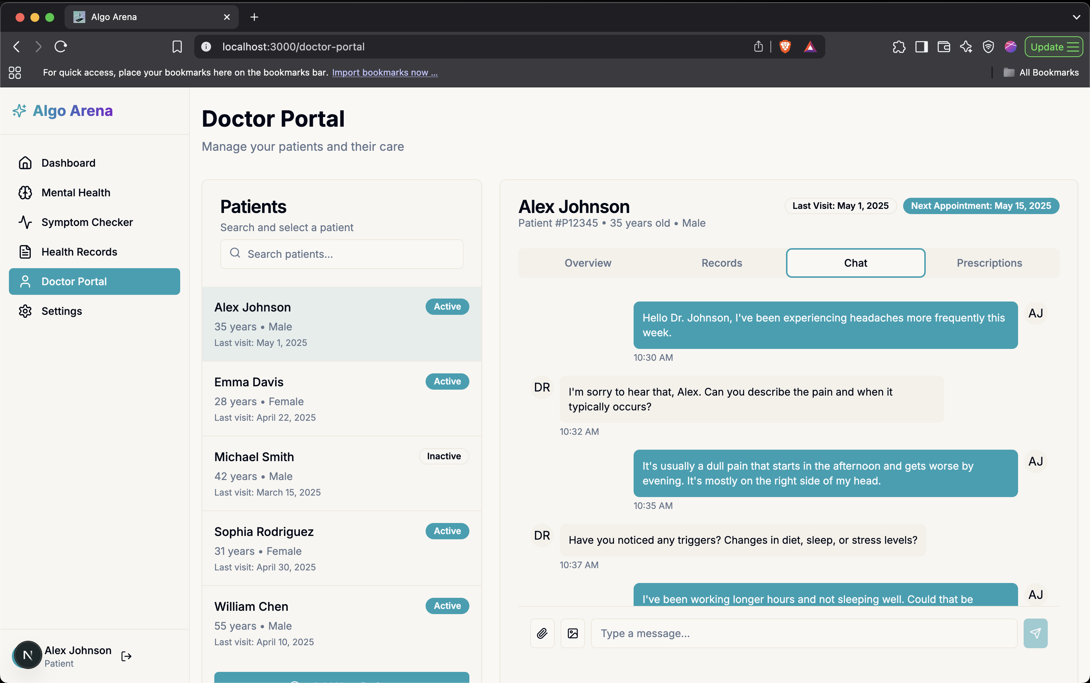Bookmark this page using bookmark icon
This screenshot has width=1090, height=683.
177,47
